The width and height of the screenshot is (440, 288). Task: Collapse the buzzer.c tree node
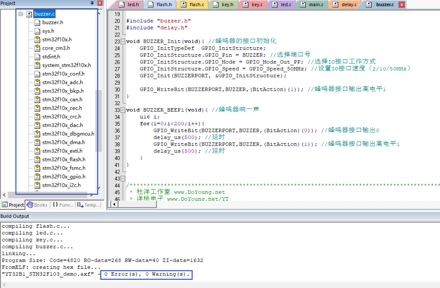point(21,14)
